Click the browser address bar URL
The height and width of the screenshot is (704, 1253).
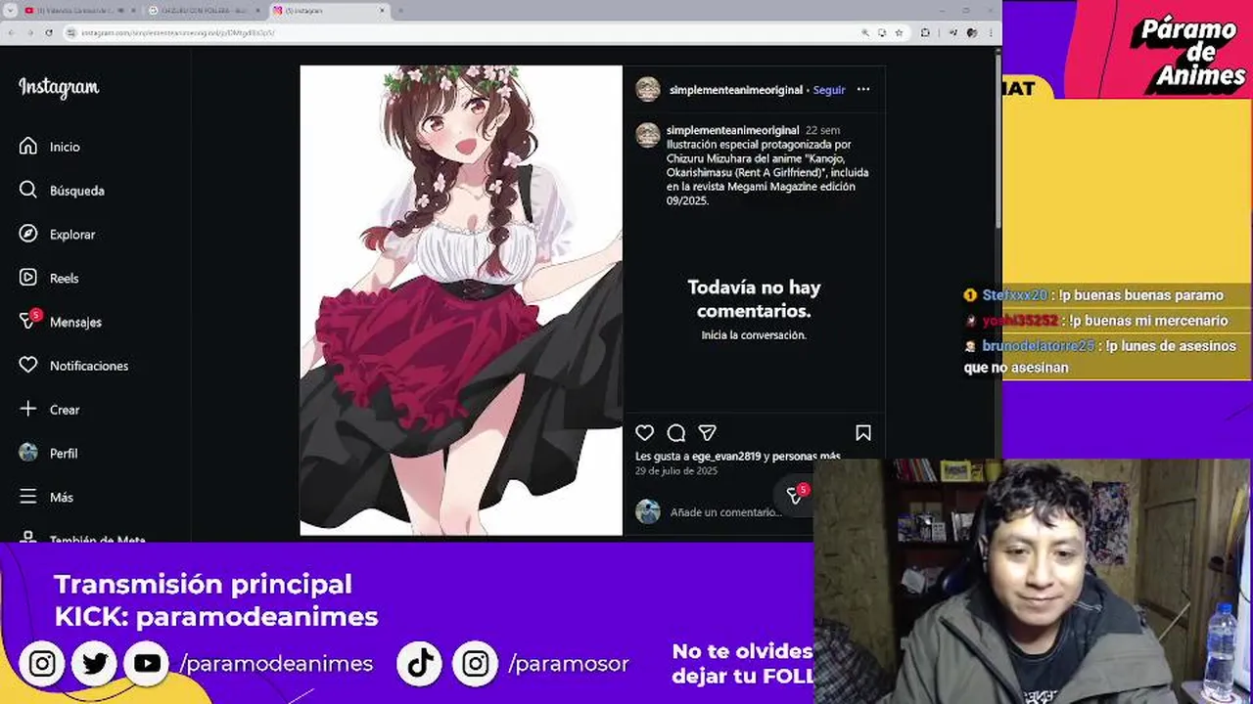point(177,32)
